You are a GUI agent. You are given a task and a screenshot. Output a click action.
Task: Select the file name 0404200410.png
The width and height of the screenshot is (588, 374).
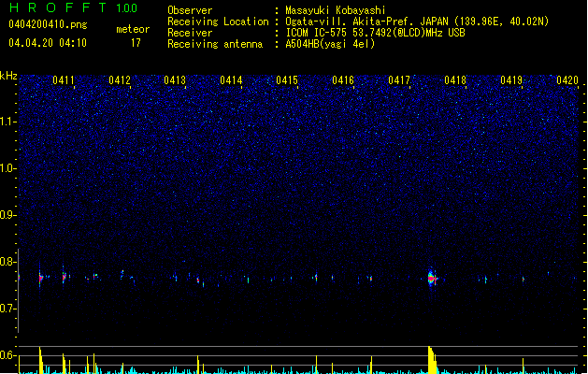(x=48, y=24)
